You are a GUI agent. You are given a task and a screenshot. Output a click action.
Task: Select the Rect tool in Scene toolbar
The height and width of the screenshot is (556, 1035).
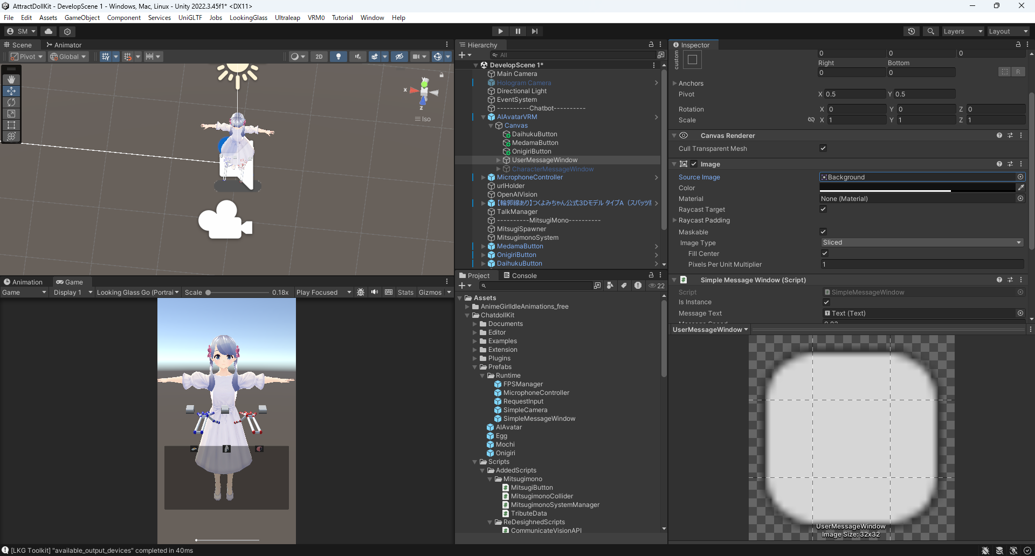(11, 125)
